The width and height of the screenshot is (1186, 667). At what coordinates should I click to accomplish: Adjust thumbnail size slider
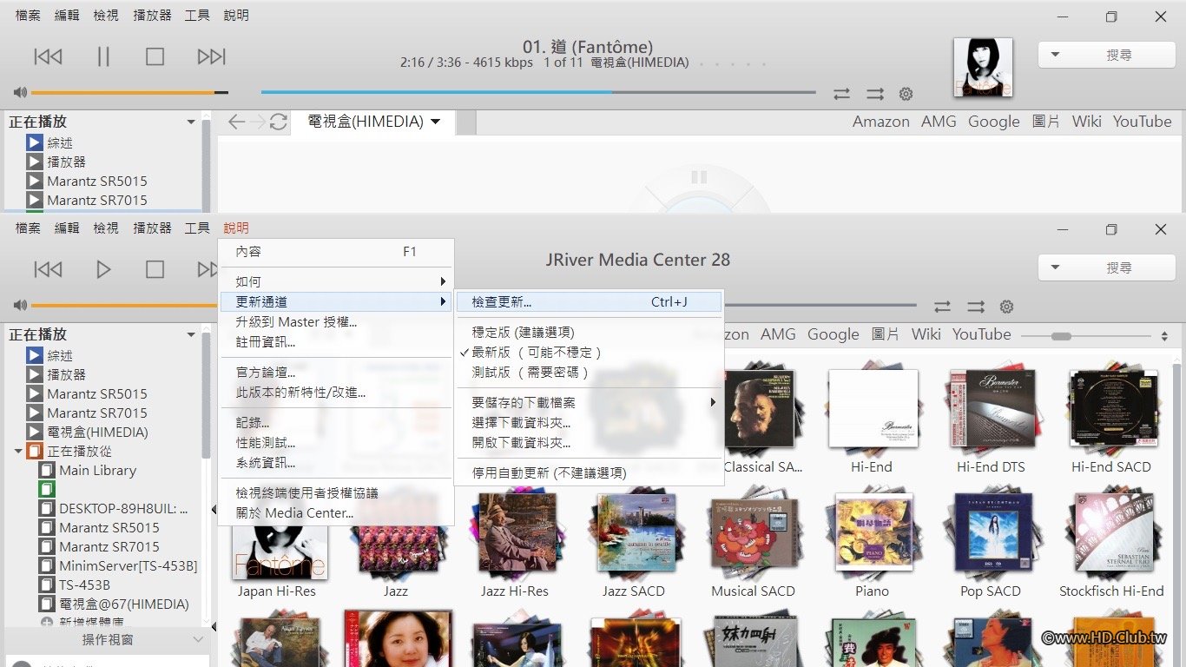1061,336
